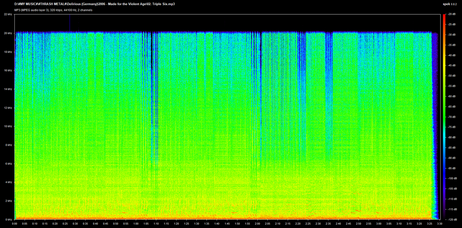Click the 12 kHz frequency axis label
This screenshot has width=462, height=228.
[8, 108]
